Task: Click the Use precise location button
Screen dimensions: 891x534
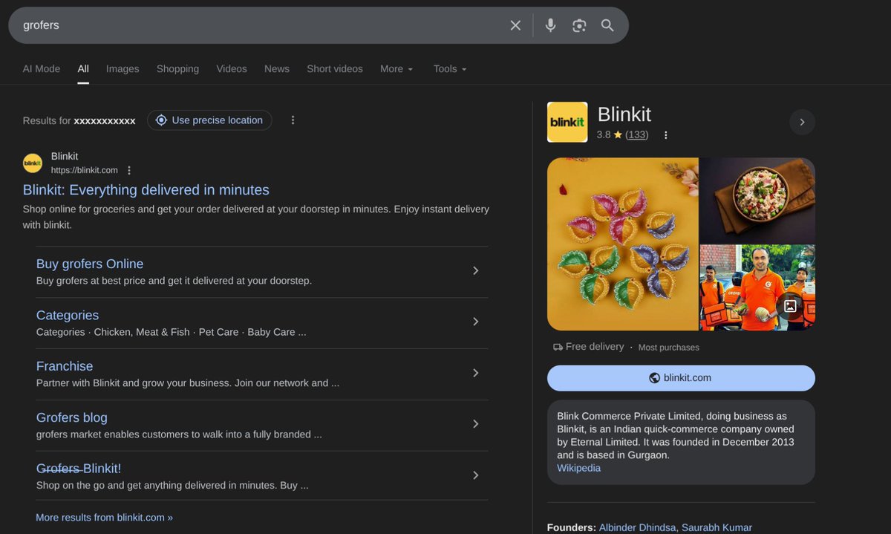Action: (x=209, y=120)
